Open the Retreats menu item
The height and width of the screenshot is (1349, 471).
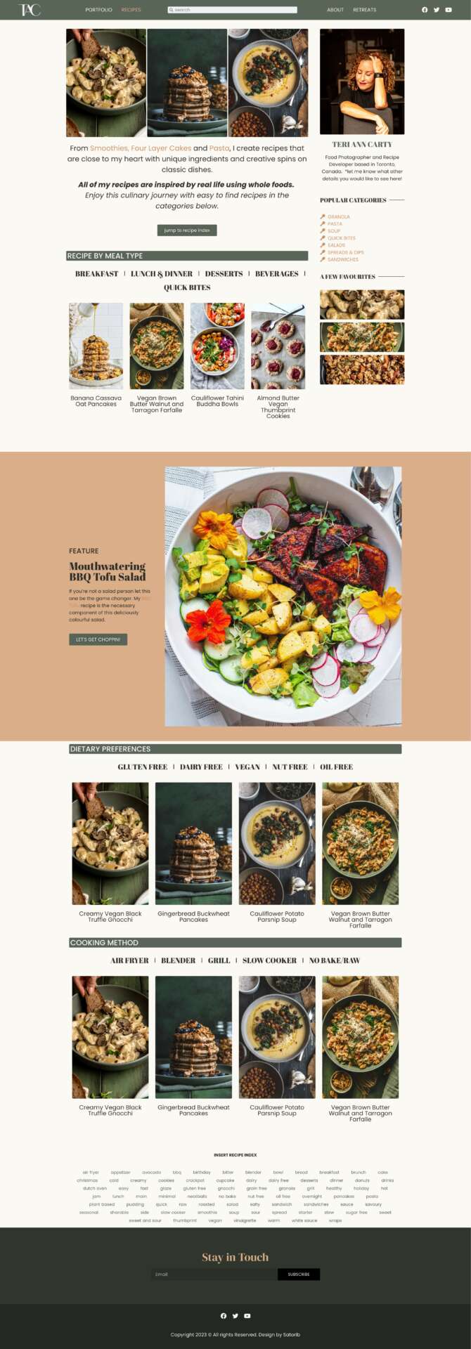365,10
